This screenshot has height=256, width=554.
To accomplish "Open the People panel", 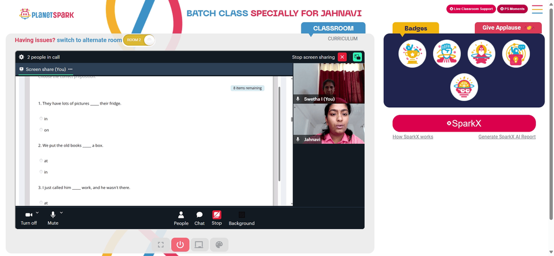I will 181,218.
